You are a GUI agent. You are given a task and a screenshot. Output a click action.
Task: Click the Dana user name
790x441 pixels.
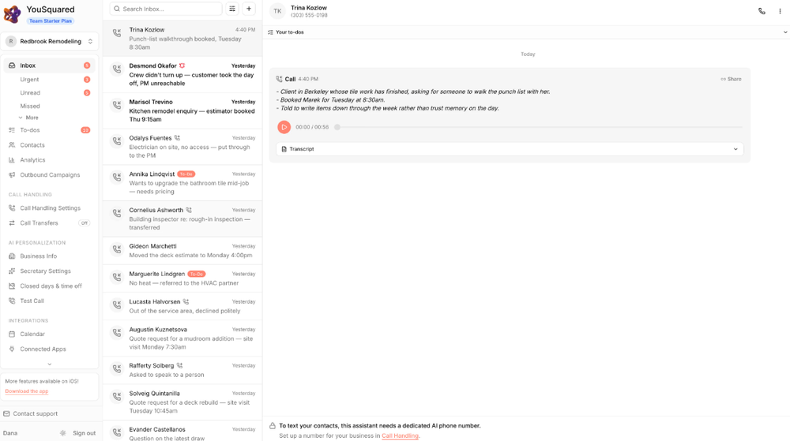[10, 433]
